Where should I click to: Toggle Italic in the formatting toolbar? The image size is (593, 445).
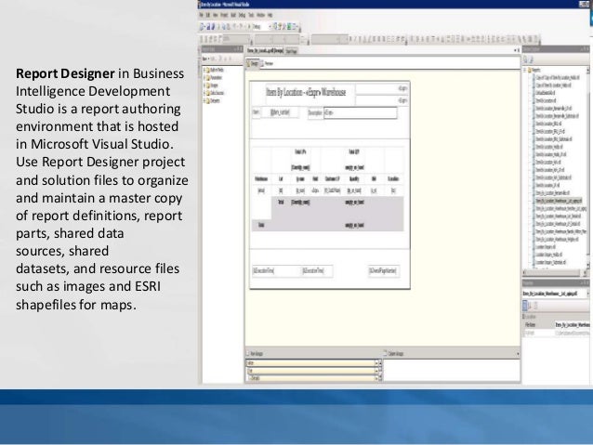coord(355,39)
